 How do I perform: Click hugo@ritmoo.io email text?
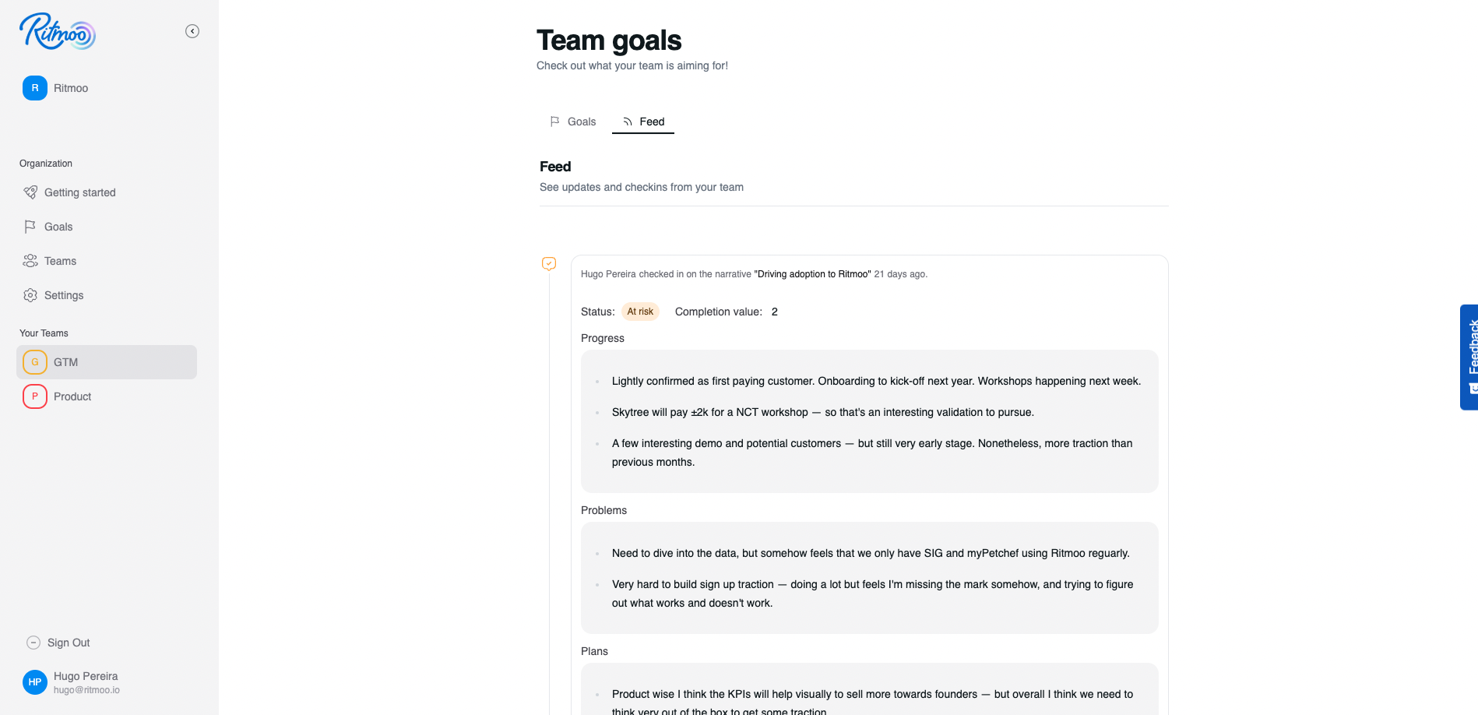point(86,690)
